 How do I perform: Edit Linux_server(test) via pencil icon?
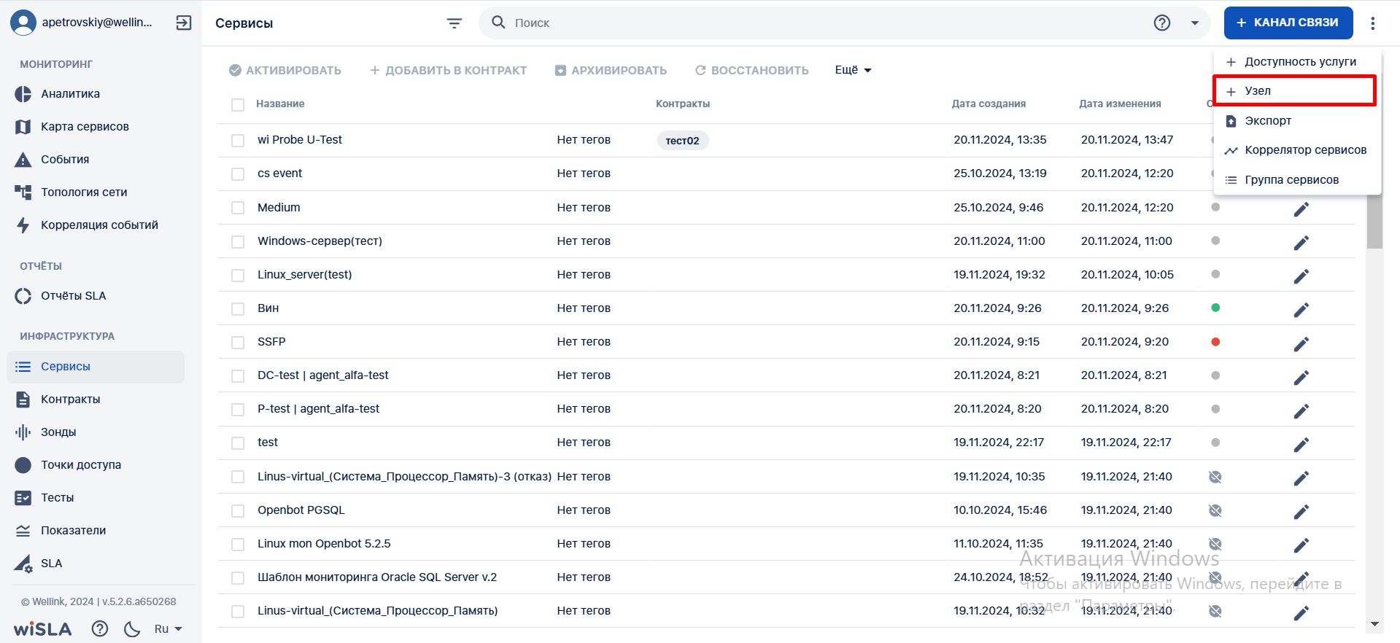(x=1302, y=276)
